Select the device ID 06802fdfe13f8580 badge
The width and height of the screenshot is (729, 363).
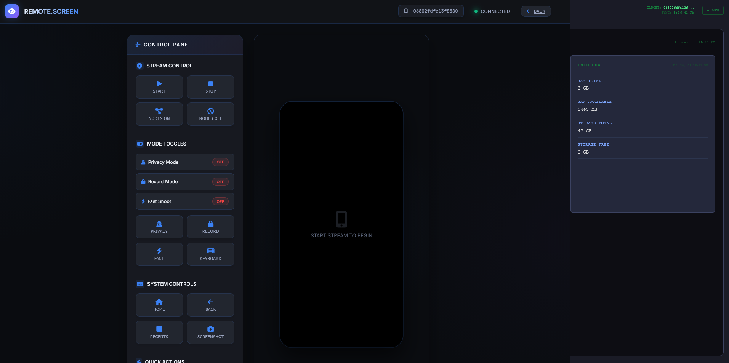(431, 11)
